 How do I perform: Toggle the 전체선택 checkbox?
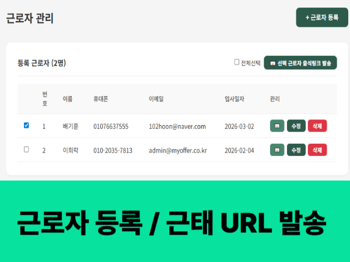pos(237,62)
